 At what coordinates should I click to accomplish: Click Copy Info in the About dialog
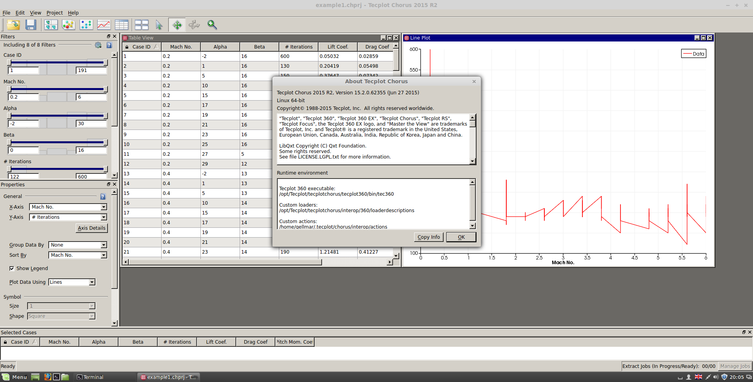pos(429,237)
